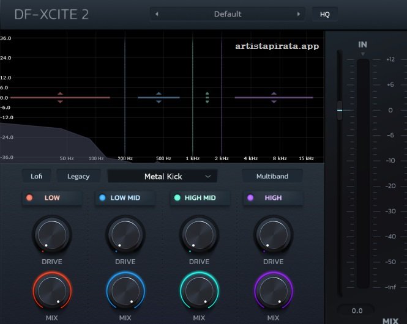
Task: Click the LOW band DRIVE knob
Action: point(52,235)
